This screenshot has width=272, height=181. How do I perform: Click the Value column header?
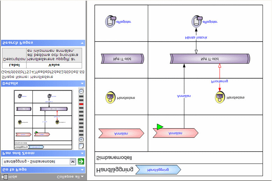(54, 65)
